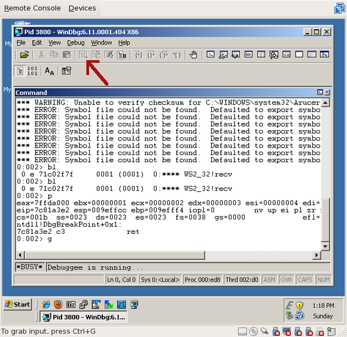Open the Watch window toolbar icon
The image size is (347, 337).
pos(223,55)
